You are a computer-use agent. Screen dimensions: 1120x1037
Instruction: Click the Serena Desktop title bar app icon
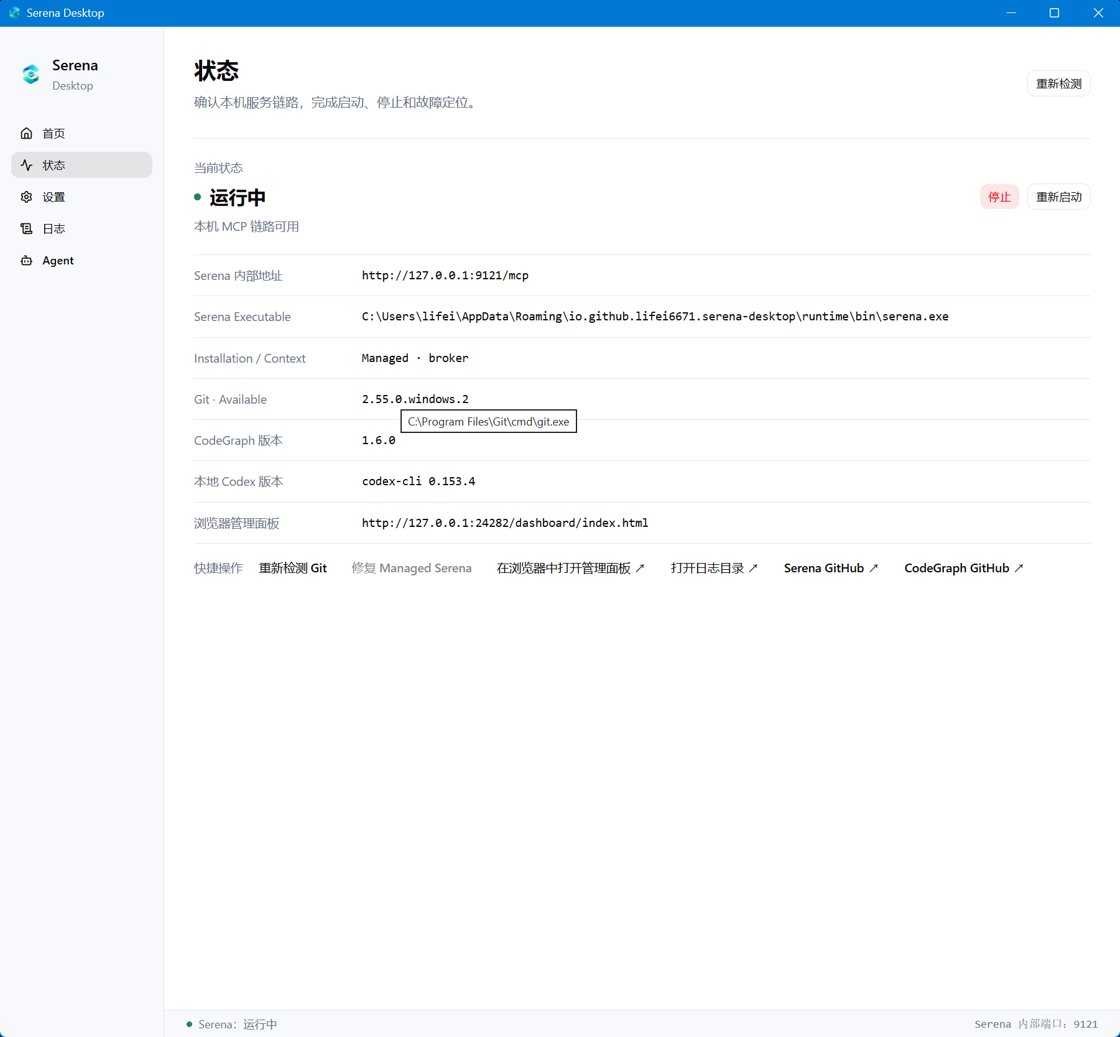(x=14, y=12)
